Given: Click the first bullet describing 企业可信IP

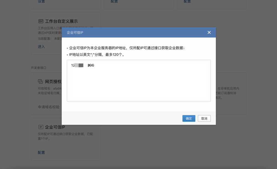Looking at the screenshot, I should (x=127, y=48).
